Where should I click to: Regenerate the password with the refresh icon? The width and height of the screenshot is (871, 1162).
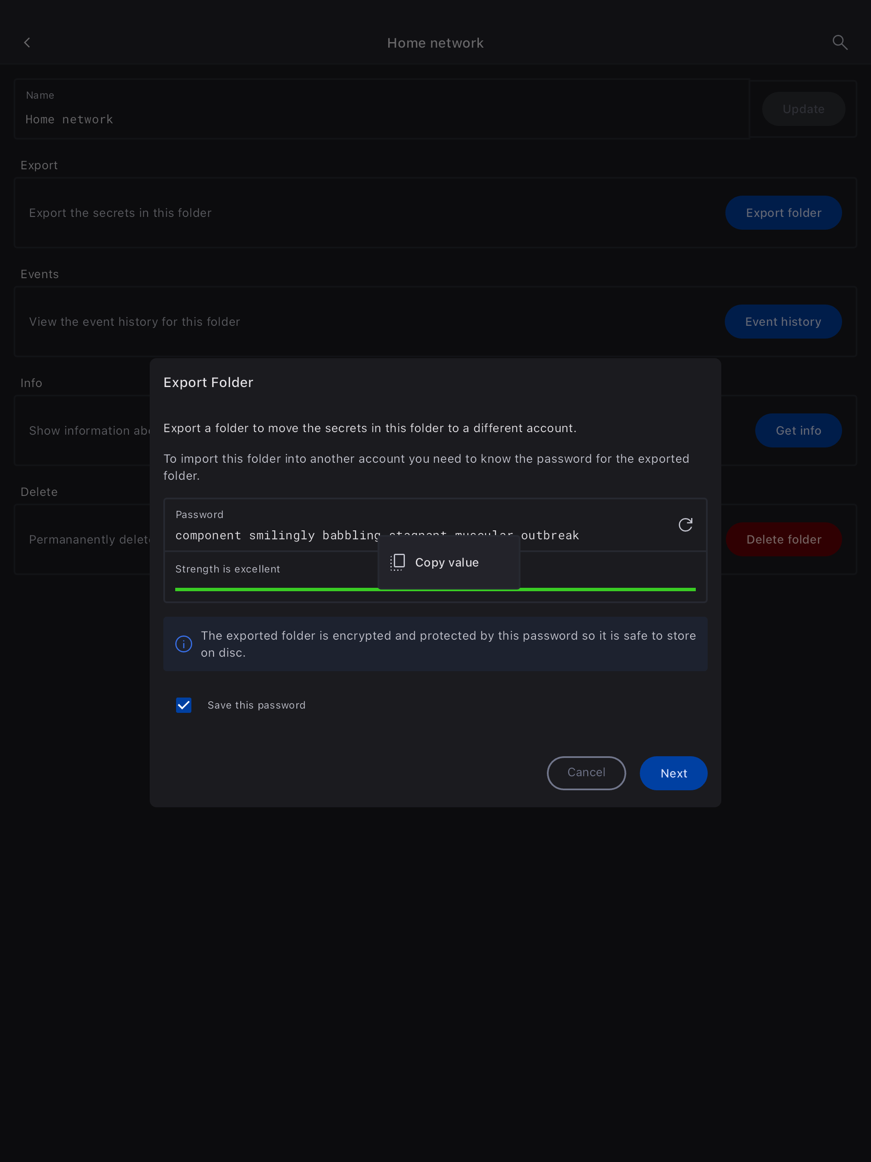(x=685, y=525)
